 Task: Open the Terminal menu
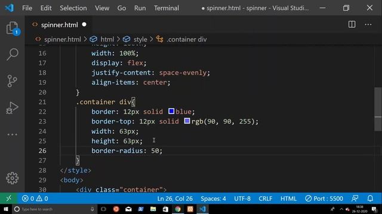point(167,8)
